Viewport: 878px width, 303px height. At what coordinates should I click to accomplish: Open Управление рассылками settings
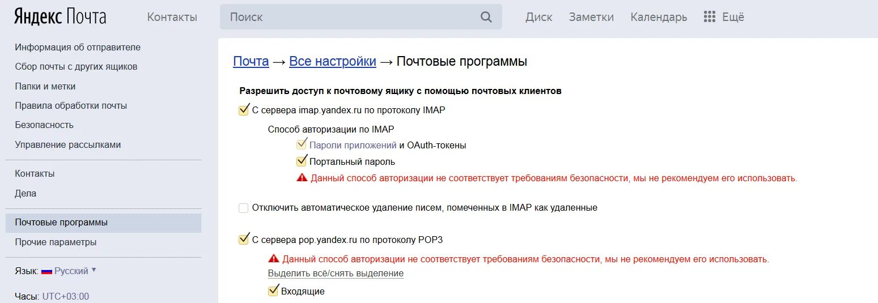[x=68, y=144]
